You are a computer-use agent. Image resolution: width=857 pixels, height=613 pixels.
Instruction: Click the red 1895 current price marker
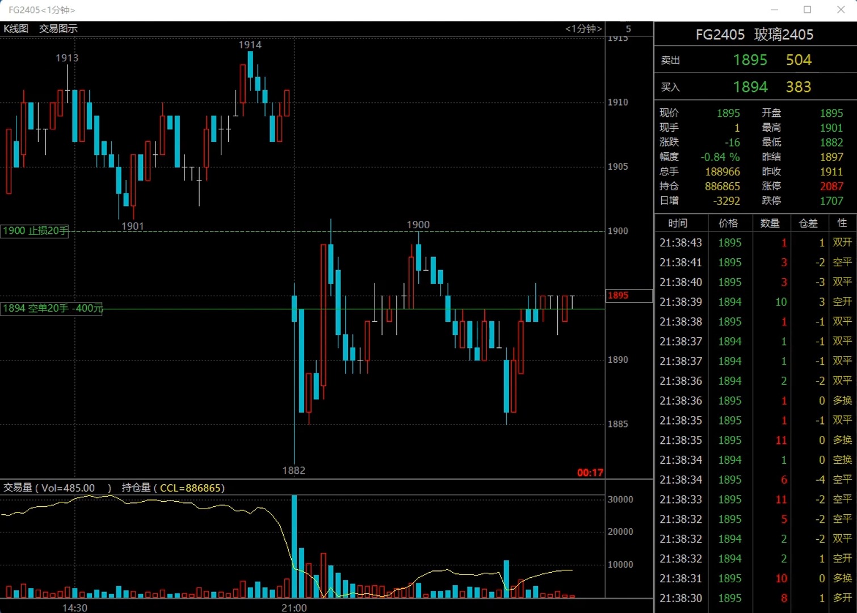click(629, 295)
